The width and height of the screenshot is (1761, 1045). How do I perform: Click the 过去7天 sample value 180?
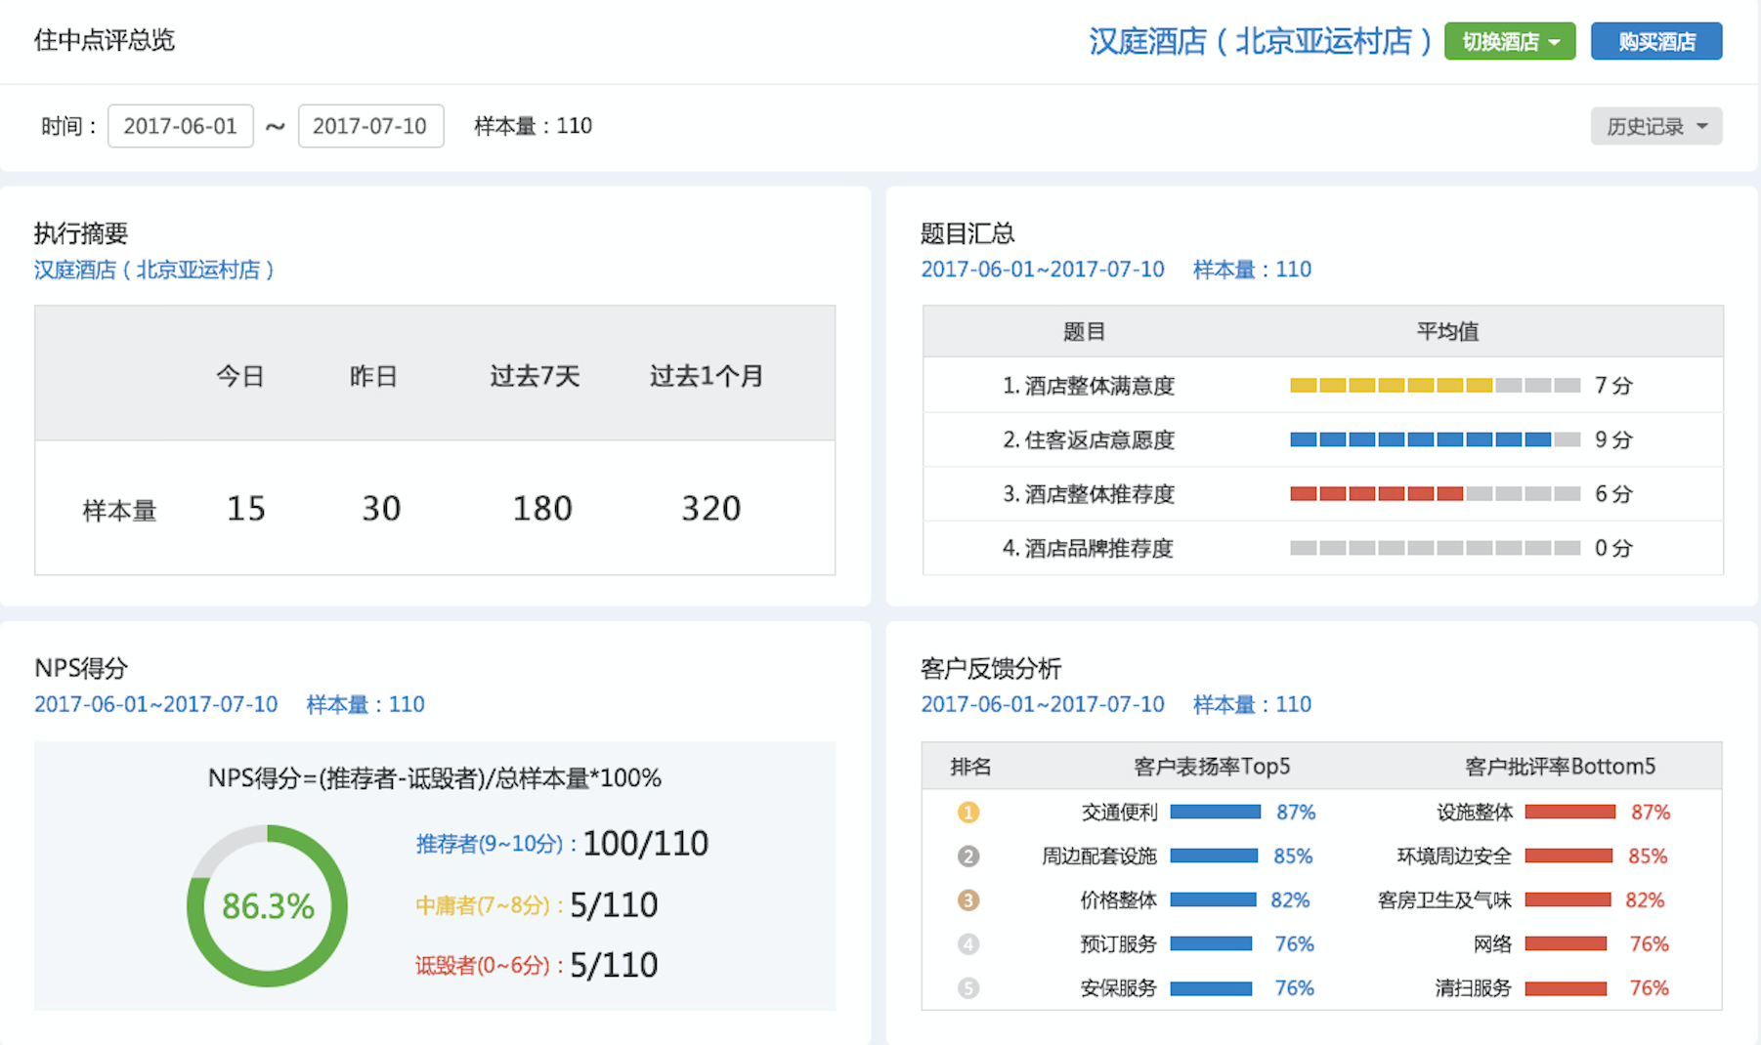tap(542, 509)
